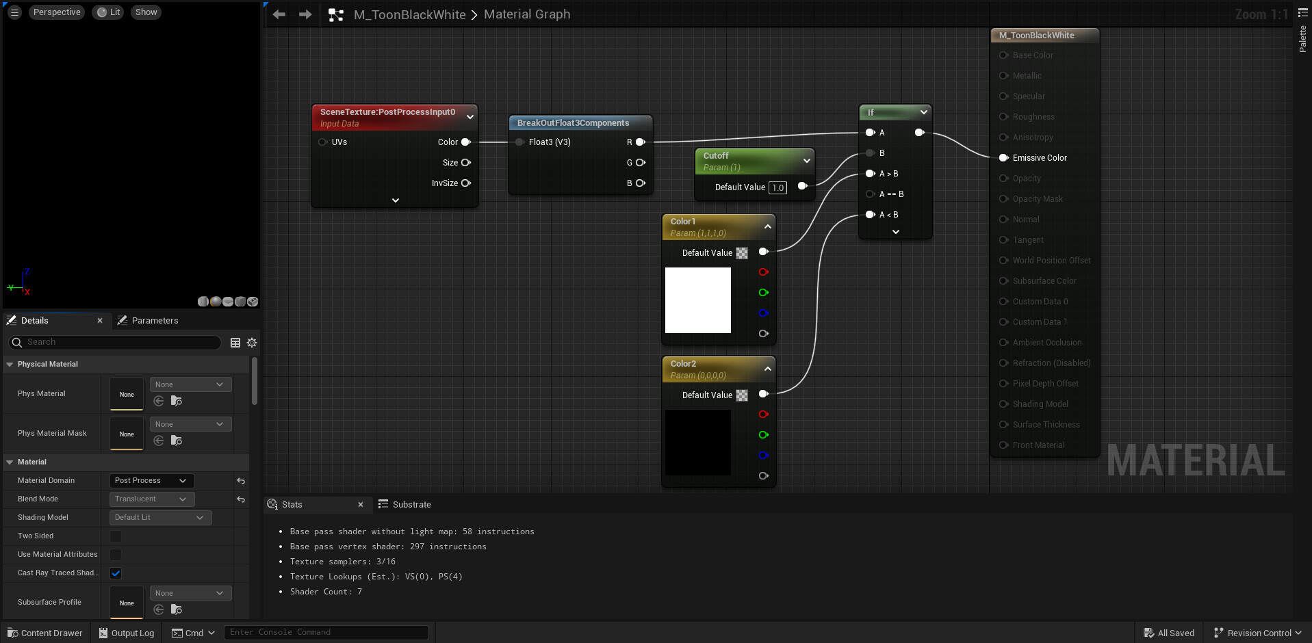Open the Blend Mode Translucent dropdown
Screen dimensions: 1312x643
[x=151, y=499]
